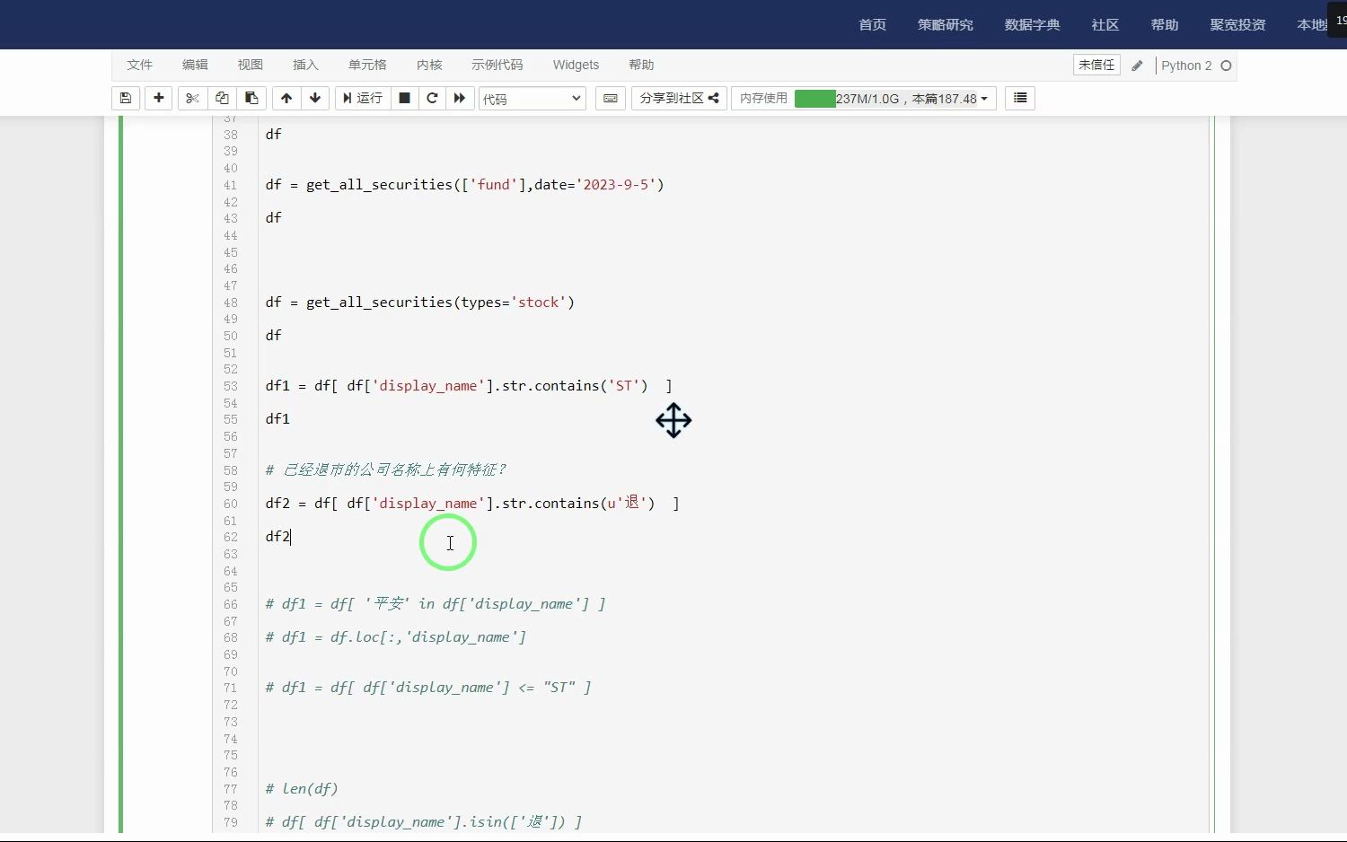The image size is (1347, 842).
Task: Click the commented df.loc display_name line
Action: [x=396, y=637]
